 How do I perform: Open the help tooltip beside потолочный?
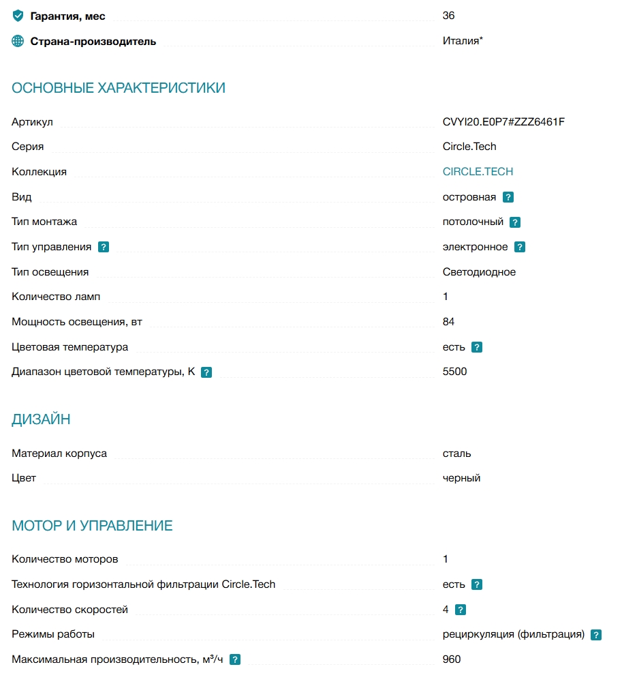coord(515,222)
